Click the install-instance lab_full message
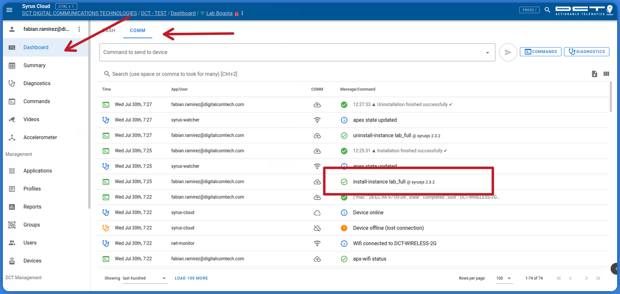Image resolution: width=620 pixels, height=294 pixels. (x=394, y=181)
